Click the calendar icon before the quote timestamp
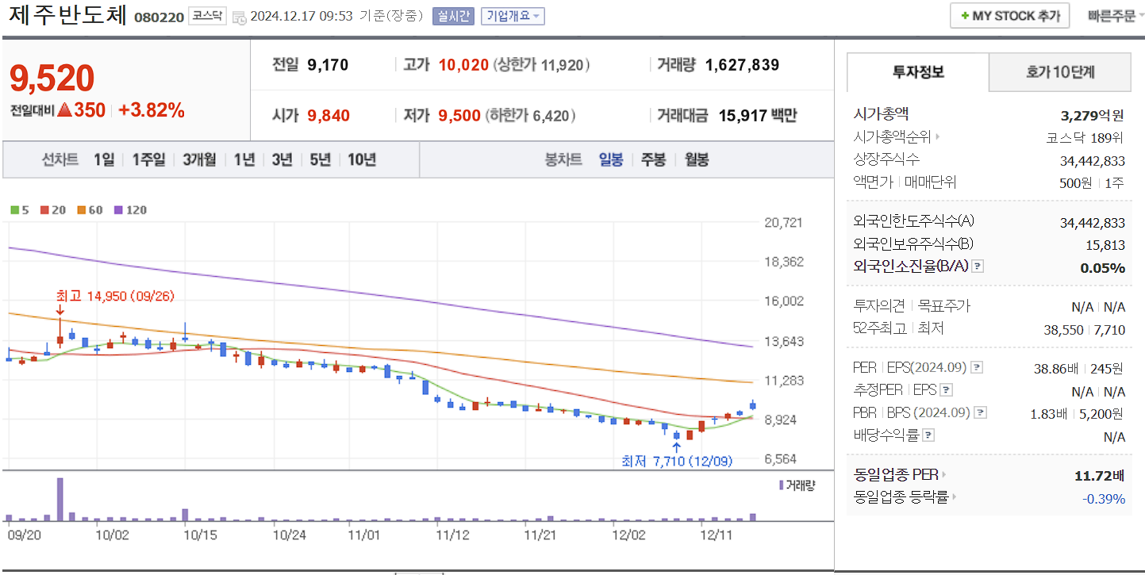The width and height of the screenshot is (1145, 575). [240, 17]
